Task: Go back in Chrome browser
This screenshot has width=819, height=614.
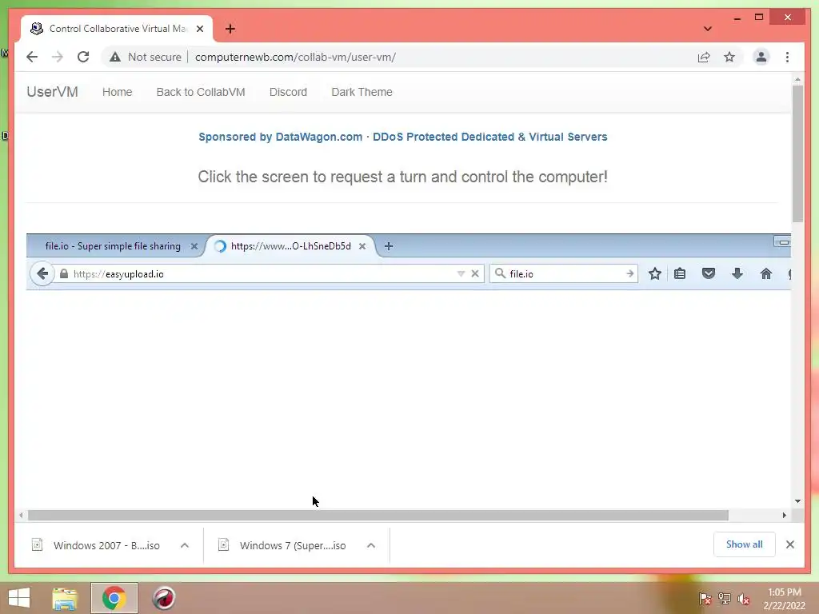Action: pyautogui.click(x=32, y=57)
